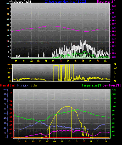Click the magenta 'Dew Point (°F)' legend label

112,85
